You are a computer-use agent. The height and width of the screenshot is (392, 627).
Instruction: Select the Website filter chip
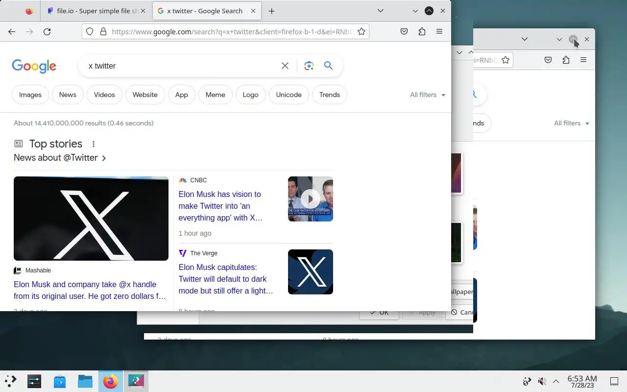145,95
